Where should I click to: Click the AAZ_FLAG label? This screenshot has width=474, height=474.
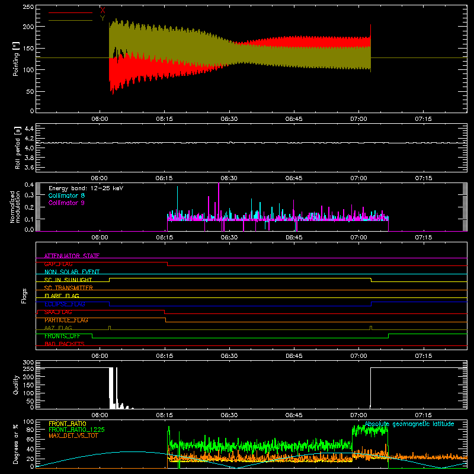[x=58, y=328]
